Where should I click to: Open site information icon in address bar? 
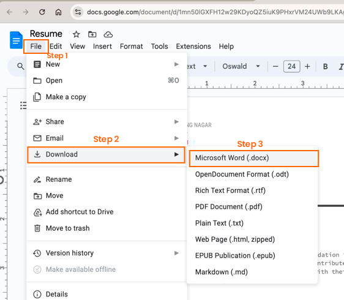point(78,12)
